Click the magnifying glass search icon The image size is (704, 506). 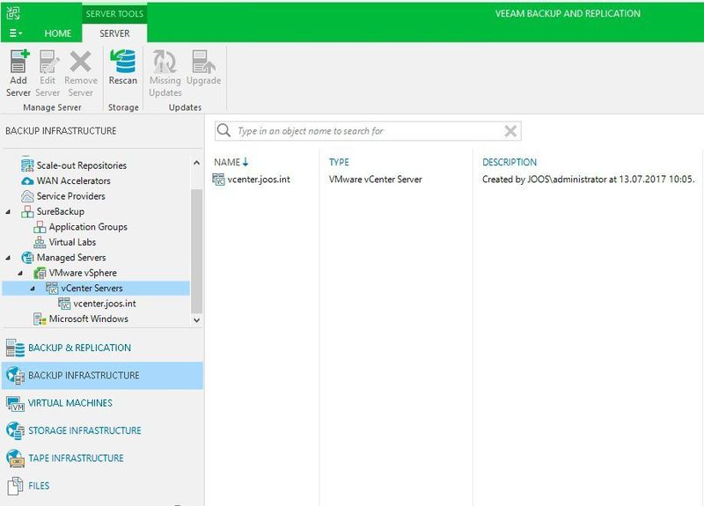(224, 130)
